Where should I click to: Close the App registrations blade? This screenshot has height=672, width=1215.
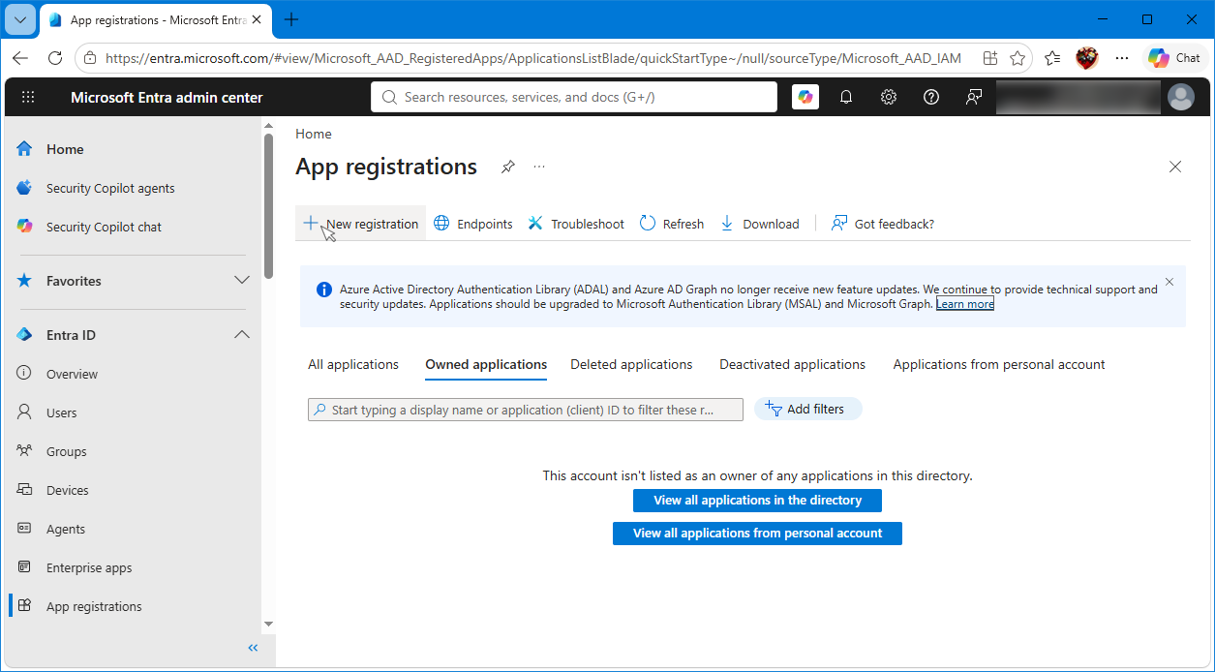pos(1175,167)
